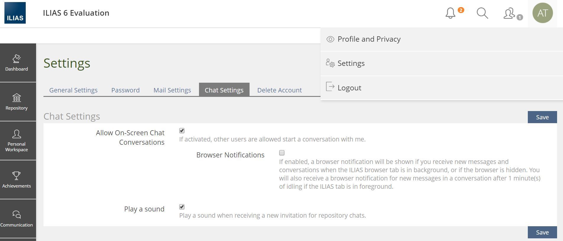The image size is (563, 241).
Task: Open Personal Workspace in the sidebar
Action: pos(17,141)
